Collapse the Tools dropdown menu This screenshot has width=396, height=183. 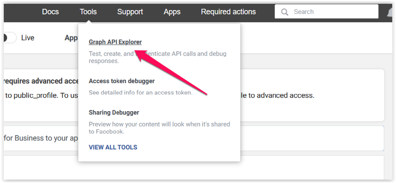(88, 12)
